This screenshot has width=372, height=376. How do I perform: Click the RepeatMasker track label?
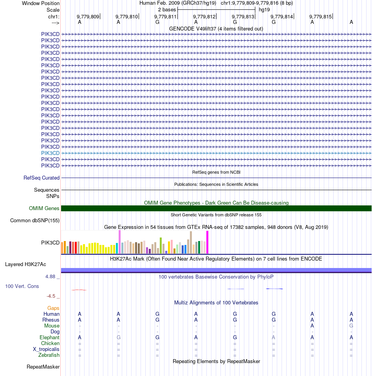(x=43, y=367)
